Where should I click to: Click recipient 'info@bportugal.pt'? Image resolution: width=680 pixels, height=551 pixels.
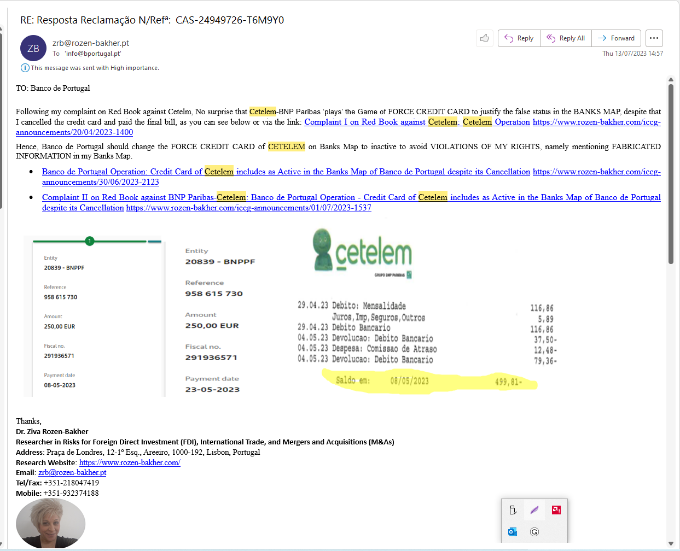(93, 54)
